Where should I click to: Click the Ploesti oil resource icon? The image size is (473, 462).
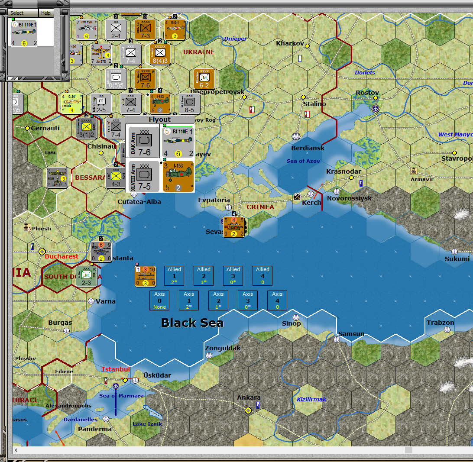click(x=27, y=227)
